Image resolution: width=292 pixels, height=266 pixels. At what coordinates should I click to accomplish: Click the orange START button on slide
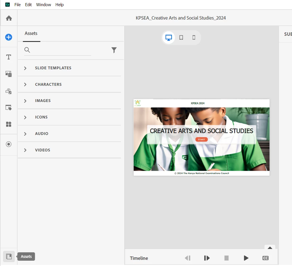tap(201, 139)
